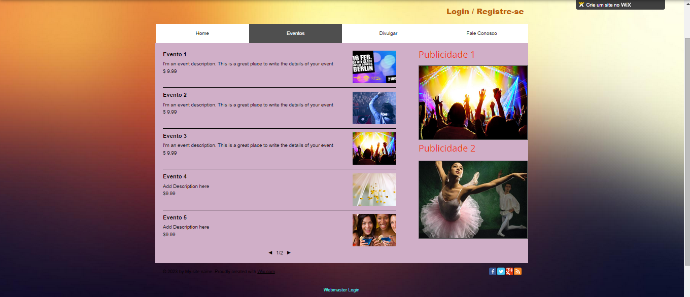Click the Evento 4 flower thumbnail
This screenshot has width=690, height=297.
point(374,190)
